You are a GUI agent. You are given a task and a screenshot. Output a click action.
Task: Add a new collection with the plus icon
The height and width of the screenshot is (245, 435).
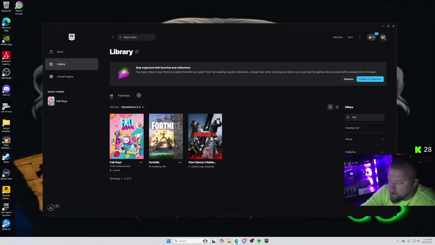pos(139,95)
